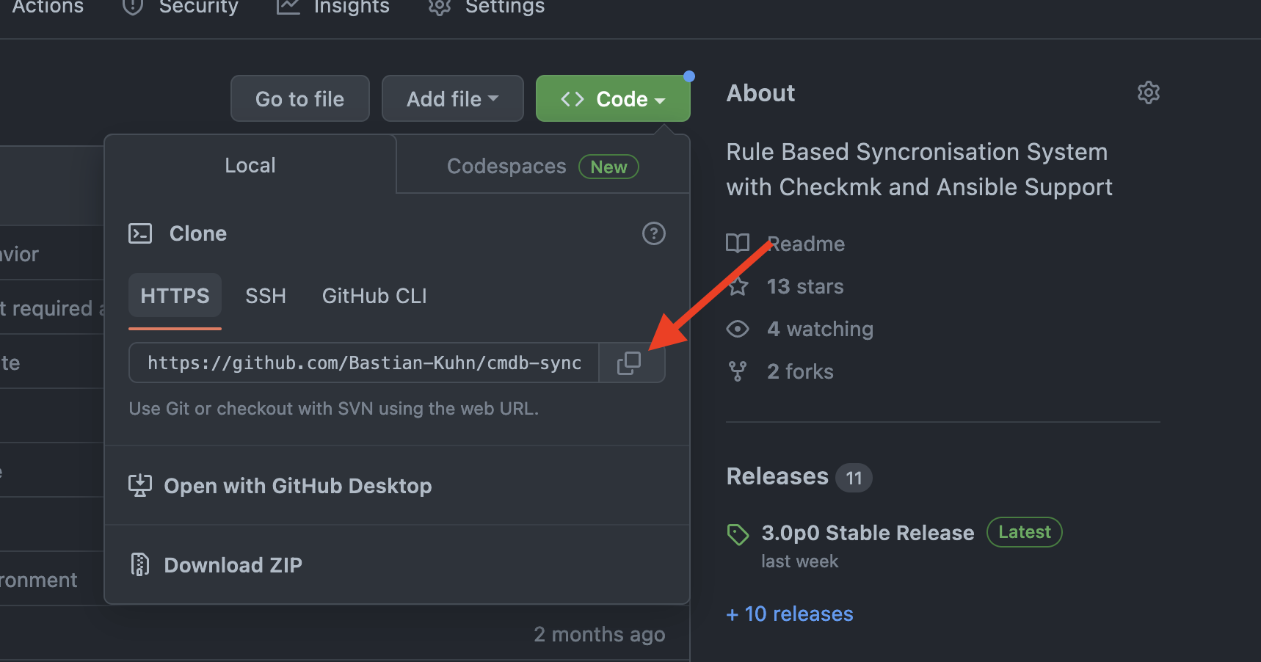Click the eye icon beside 4 watching
1261x662 pixels.
point(738,329)
